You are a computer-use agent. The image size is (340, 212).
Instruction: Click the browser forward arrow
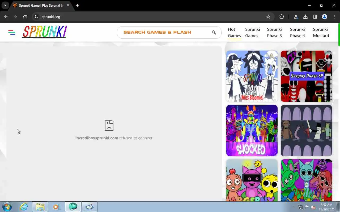tap(15, 17)
